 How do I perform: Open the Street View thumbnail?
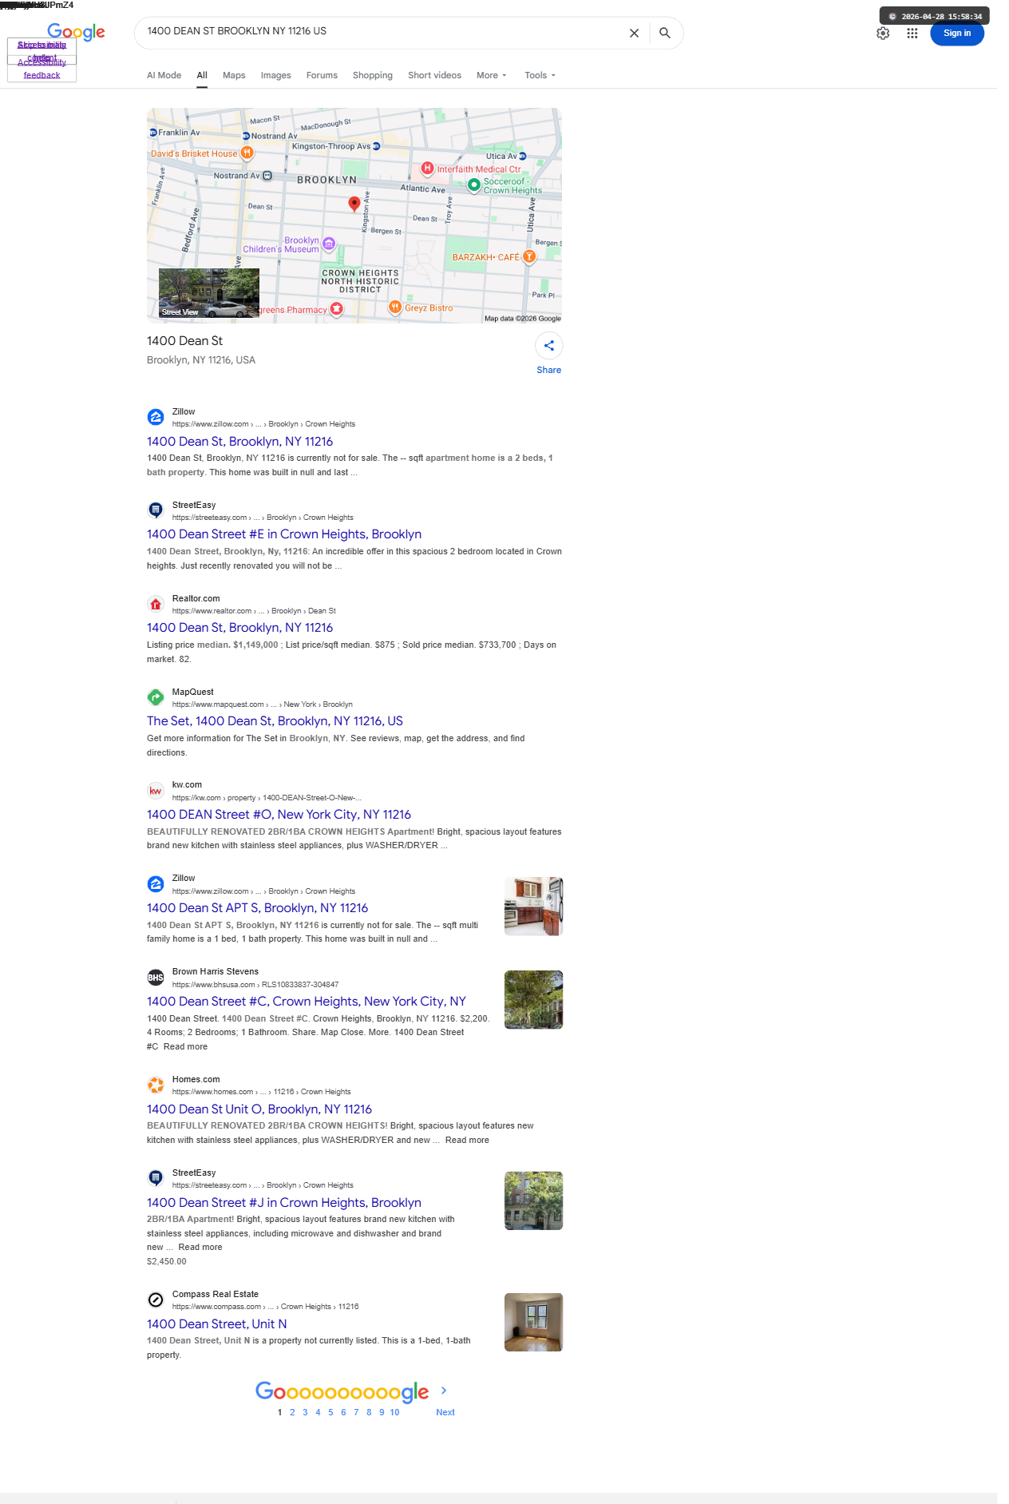coord(209,293)
